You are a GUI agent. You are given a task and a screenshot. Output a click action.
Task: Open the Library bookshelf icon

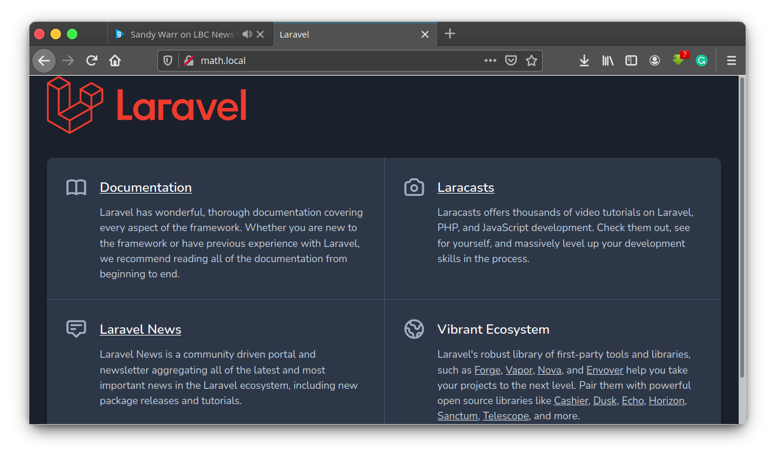(x=608, y=60)
